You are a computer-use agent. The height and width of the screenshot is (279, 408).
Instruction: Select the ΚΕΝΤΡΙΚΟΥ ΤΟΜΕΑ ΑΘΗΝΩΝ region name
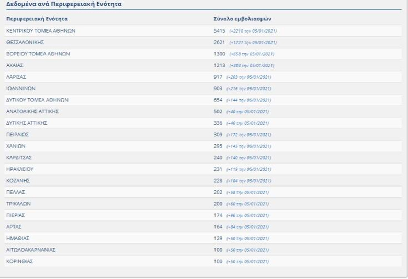41,31
